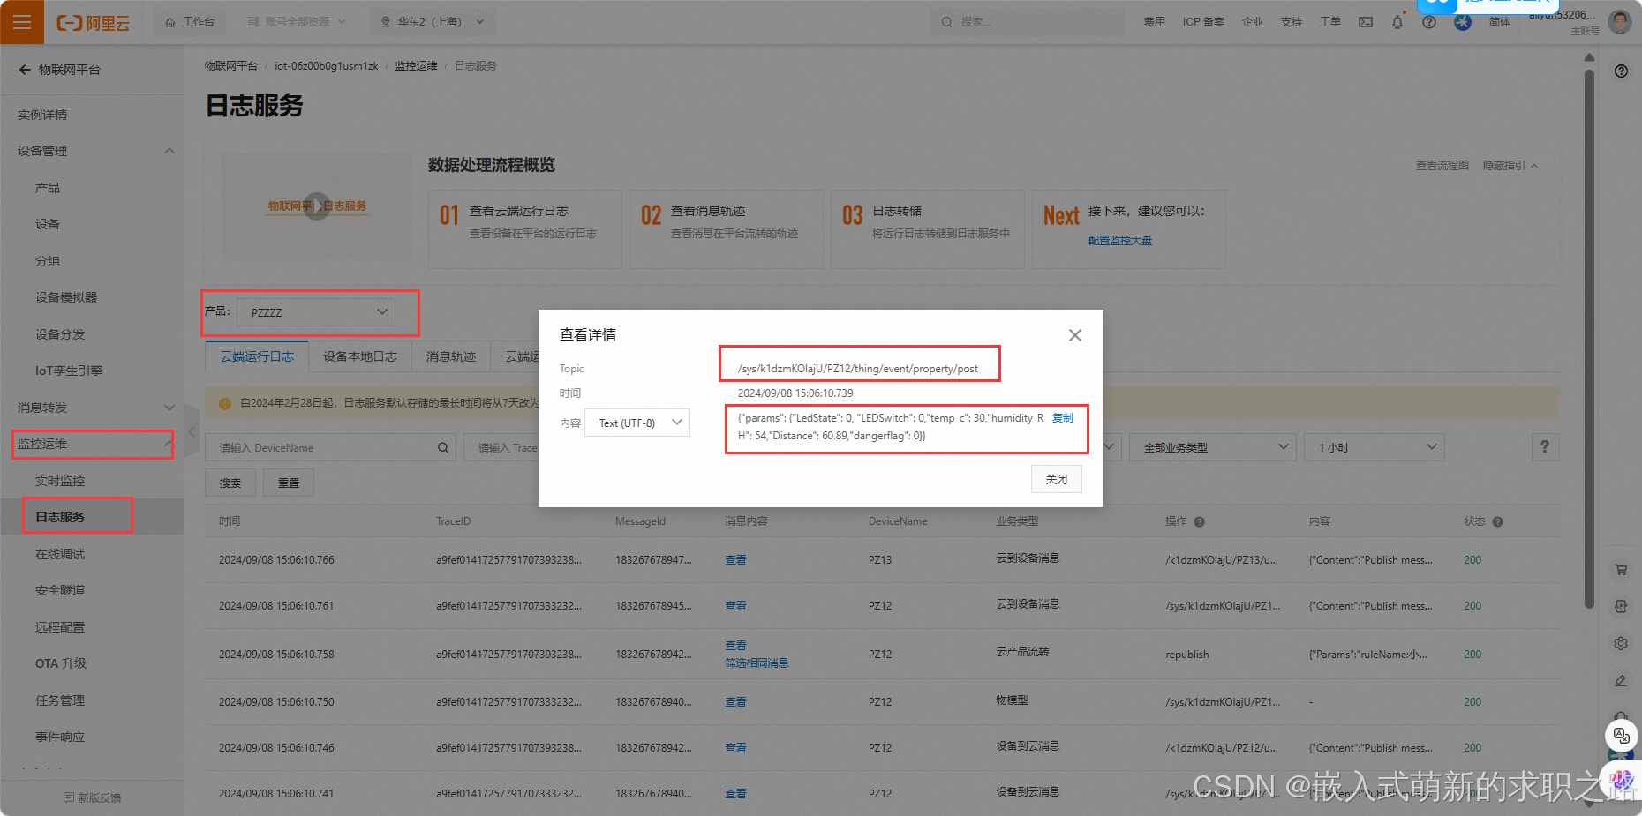The height and width of the screenshot is (816, 1642).
Task: Open the right-rail edit pencil icon
Action: 1621,680
